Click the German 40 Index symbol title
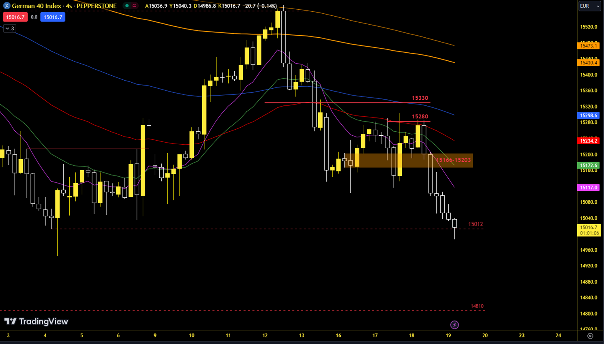This screenshot has width=604, height=344. (64, 6)
